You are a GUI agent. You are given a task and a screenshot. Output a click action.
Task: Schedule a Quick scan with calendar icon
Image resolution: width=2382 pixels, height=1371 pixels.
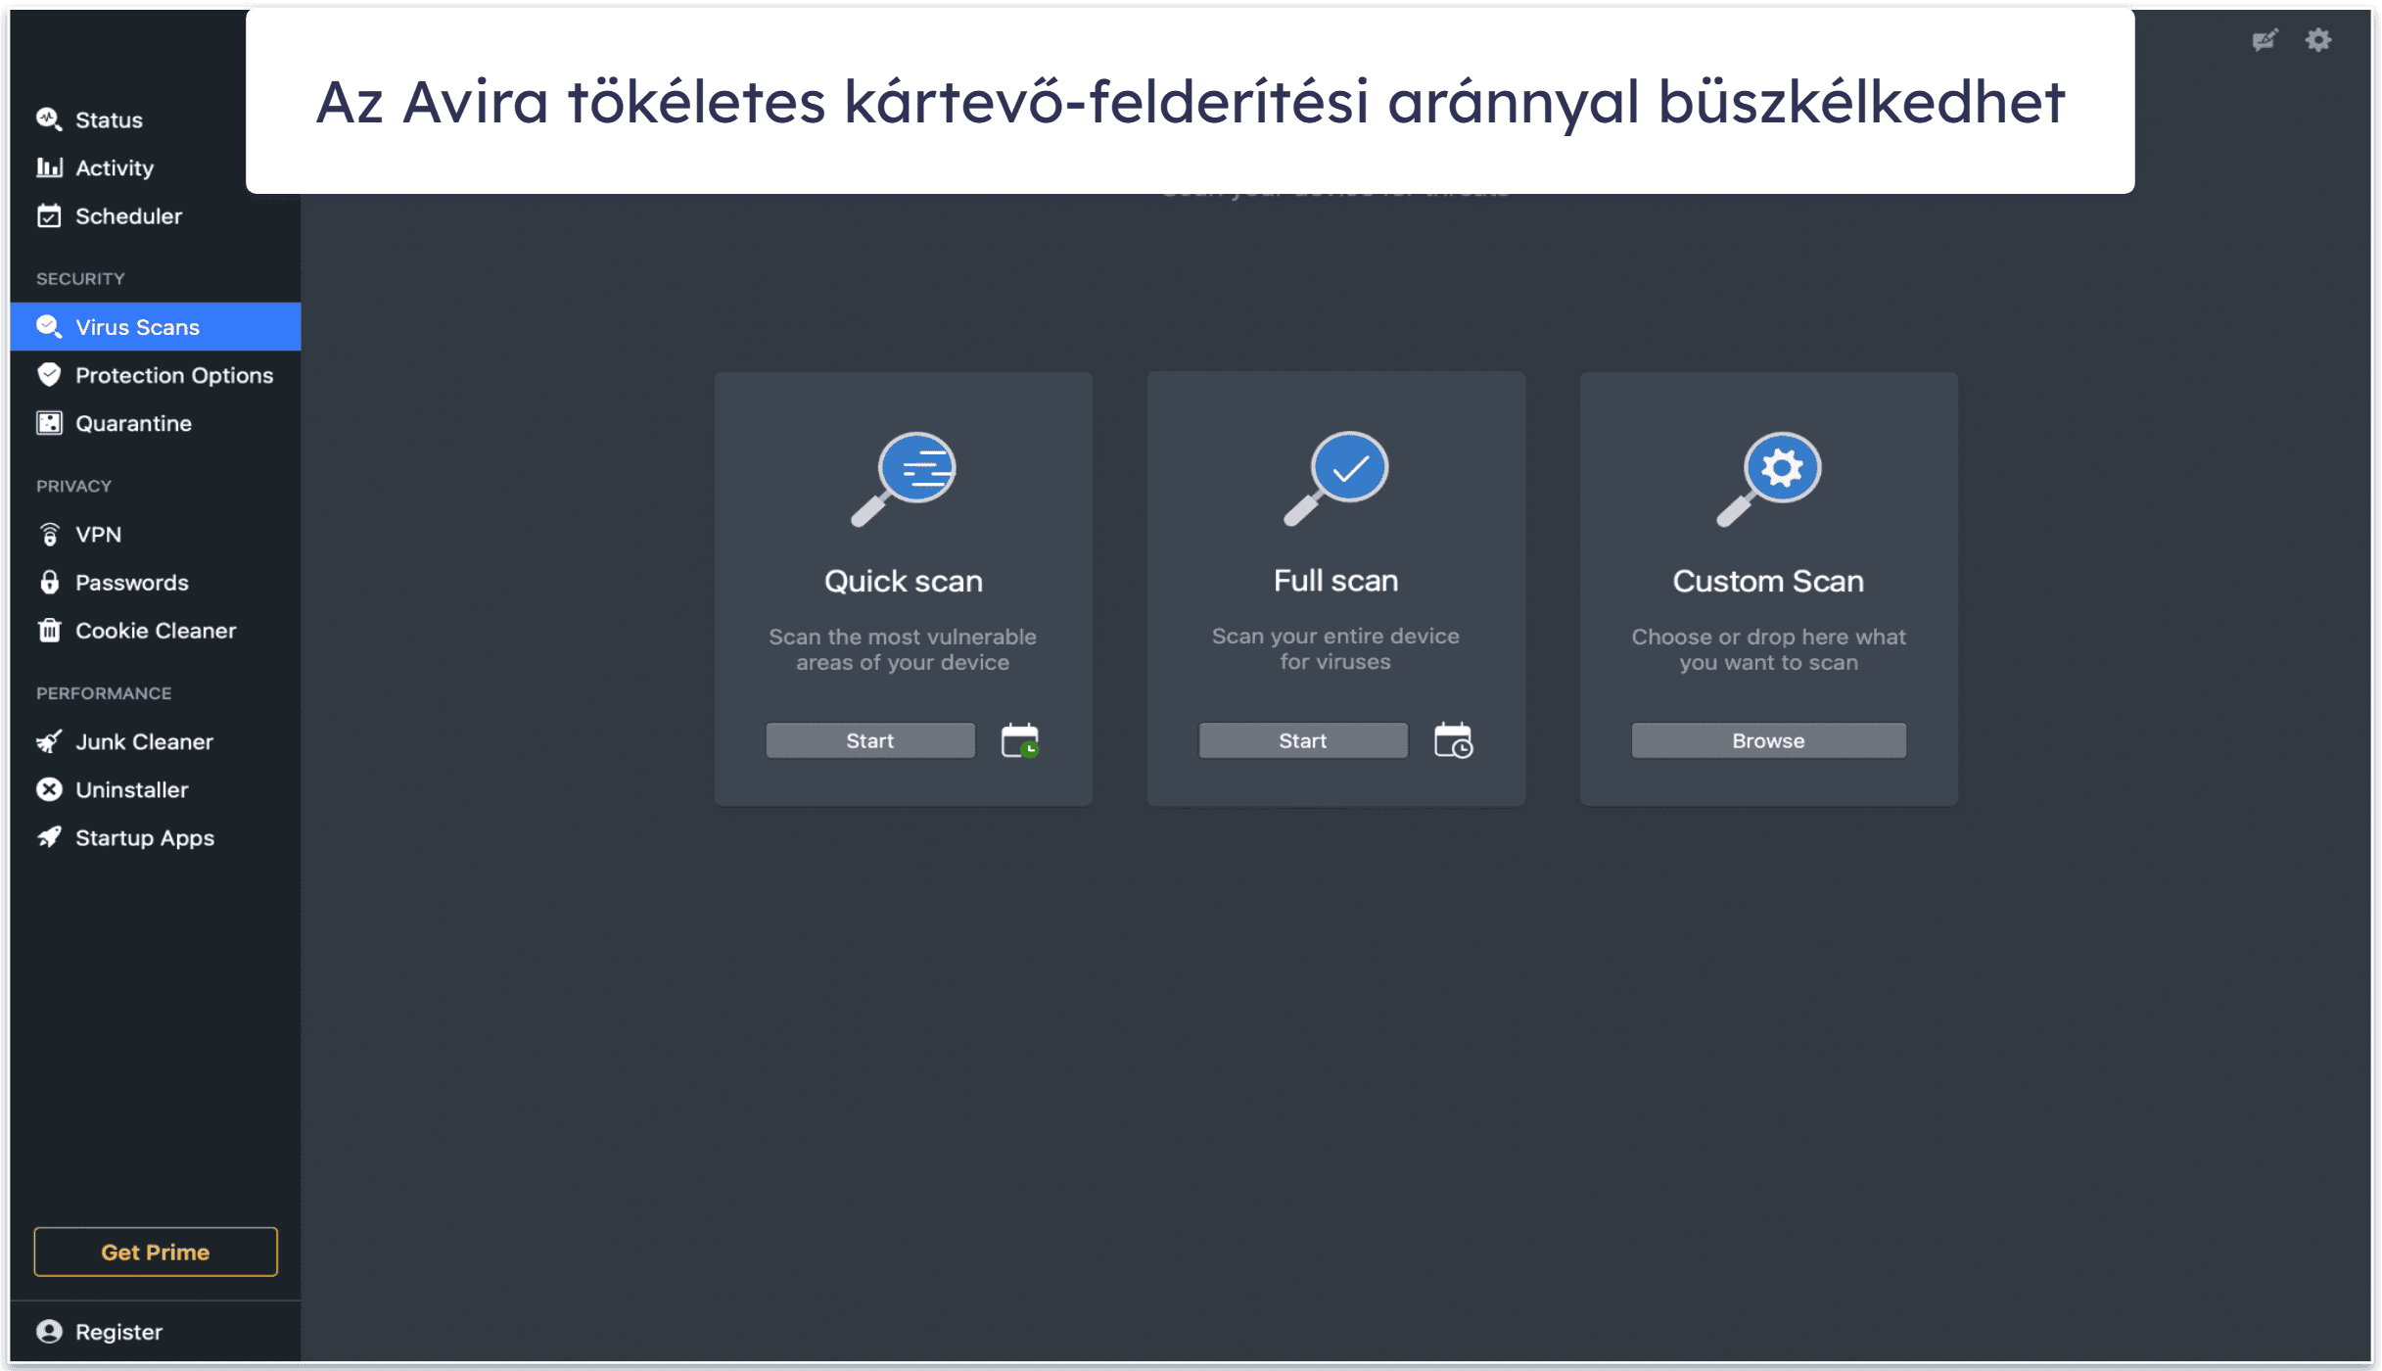[x=1020, y=740]
